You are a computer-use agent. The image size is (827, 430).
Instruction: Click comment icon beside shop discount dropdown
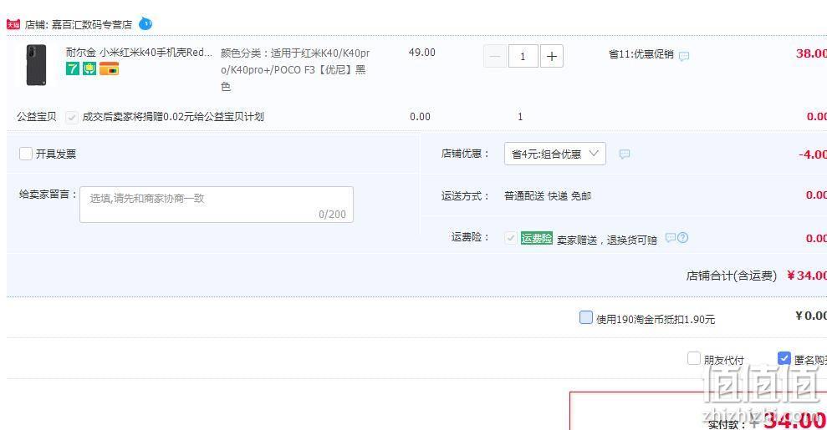point(625,154)
